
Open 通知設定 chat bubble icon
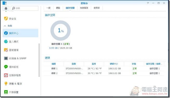pyautogui.click(x=6, y=67)
